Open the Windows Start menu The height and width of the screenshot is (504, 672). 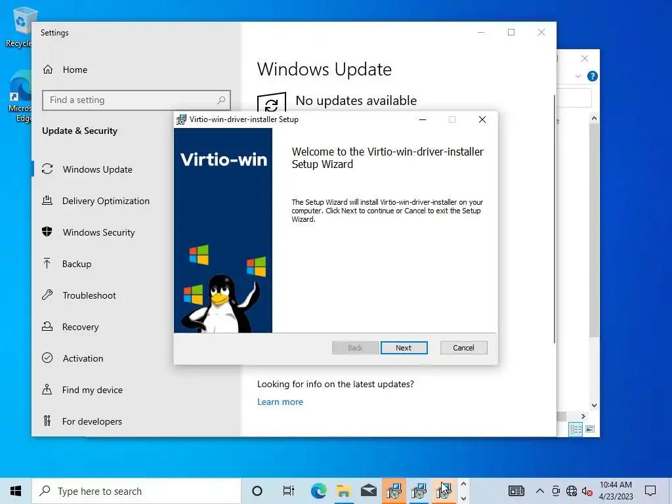pos(16,491)
